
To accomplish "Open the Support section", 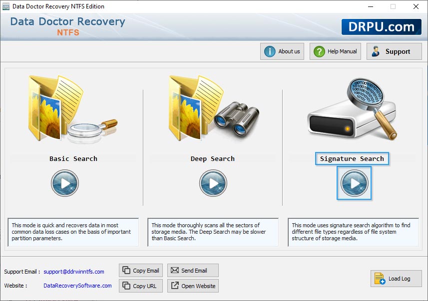I will click(x=394, y=51).
